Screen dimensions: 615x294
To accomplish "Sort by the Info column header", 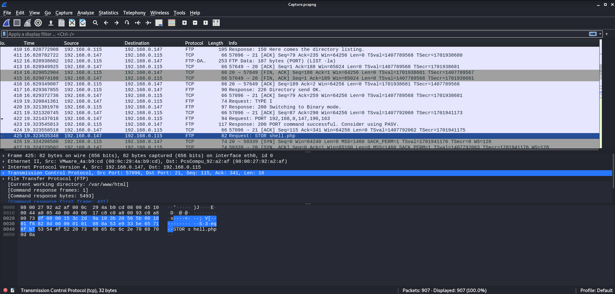I will pyautogui.click(x=413, y=43).
